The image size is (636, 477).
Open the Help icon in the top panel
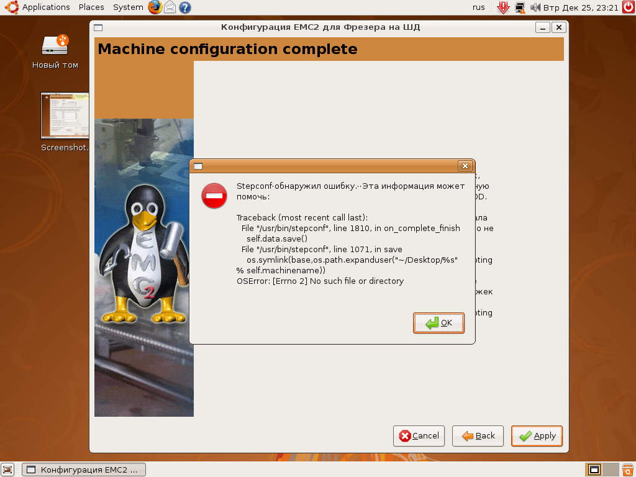(x=185, y=7)
